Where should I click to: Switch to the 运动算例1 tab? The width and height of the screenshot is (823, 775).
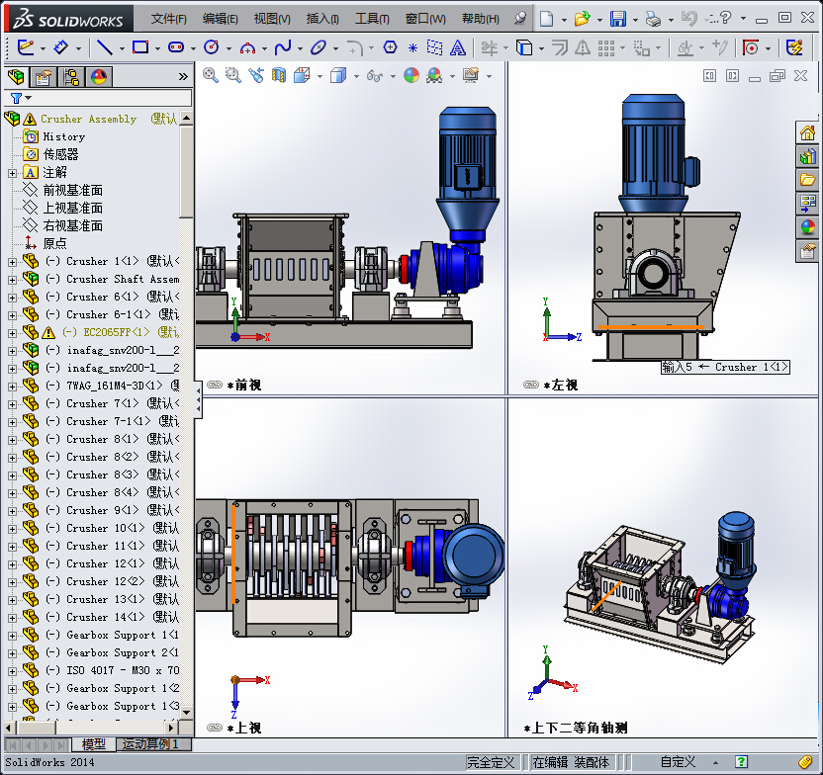(x=150, y=744)
